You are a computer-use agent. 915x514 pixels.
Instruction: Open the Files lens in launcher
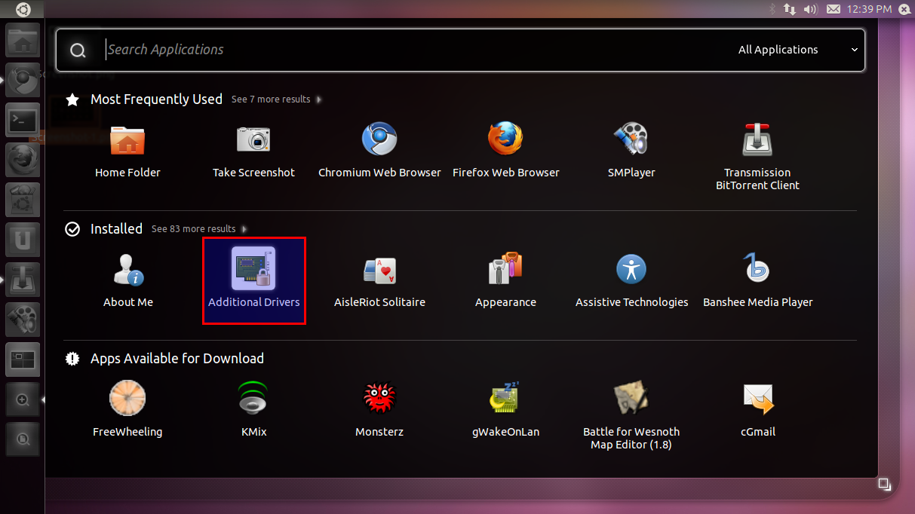point(23,439)
